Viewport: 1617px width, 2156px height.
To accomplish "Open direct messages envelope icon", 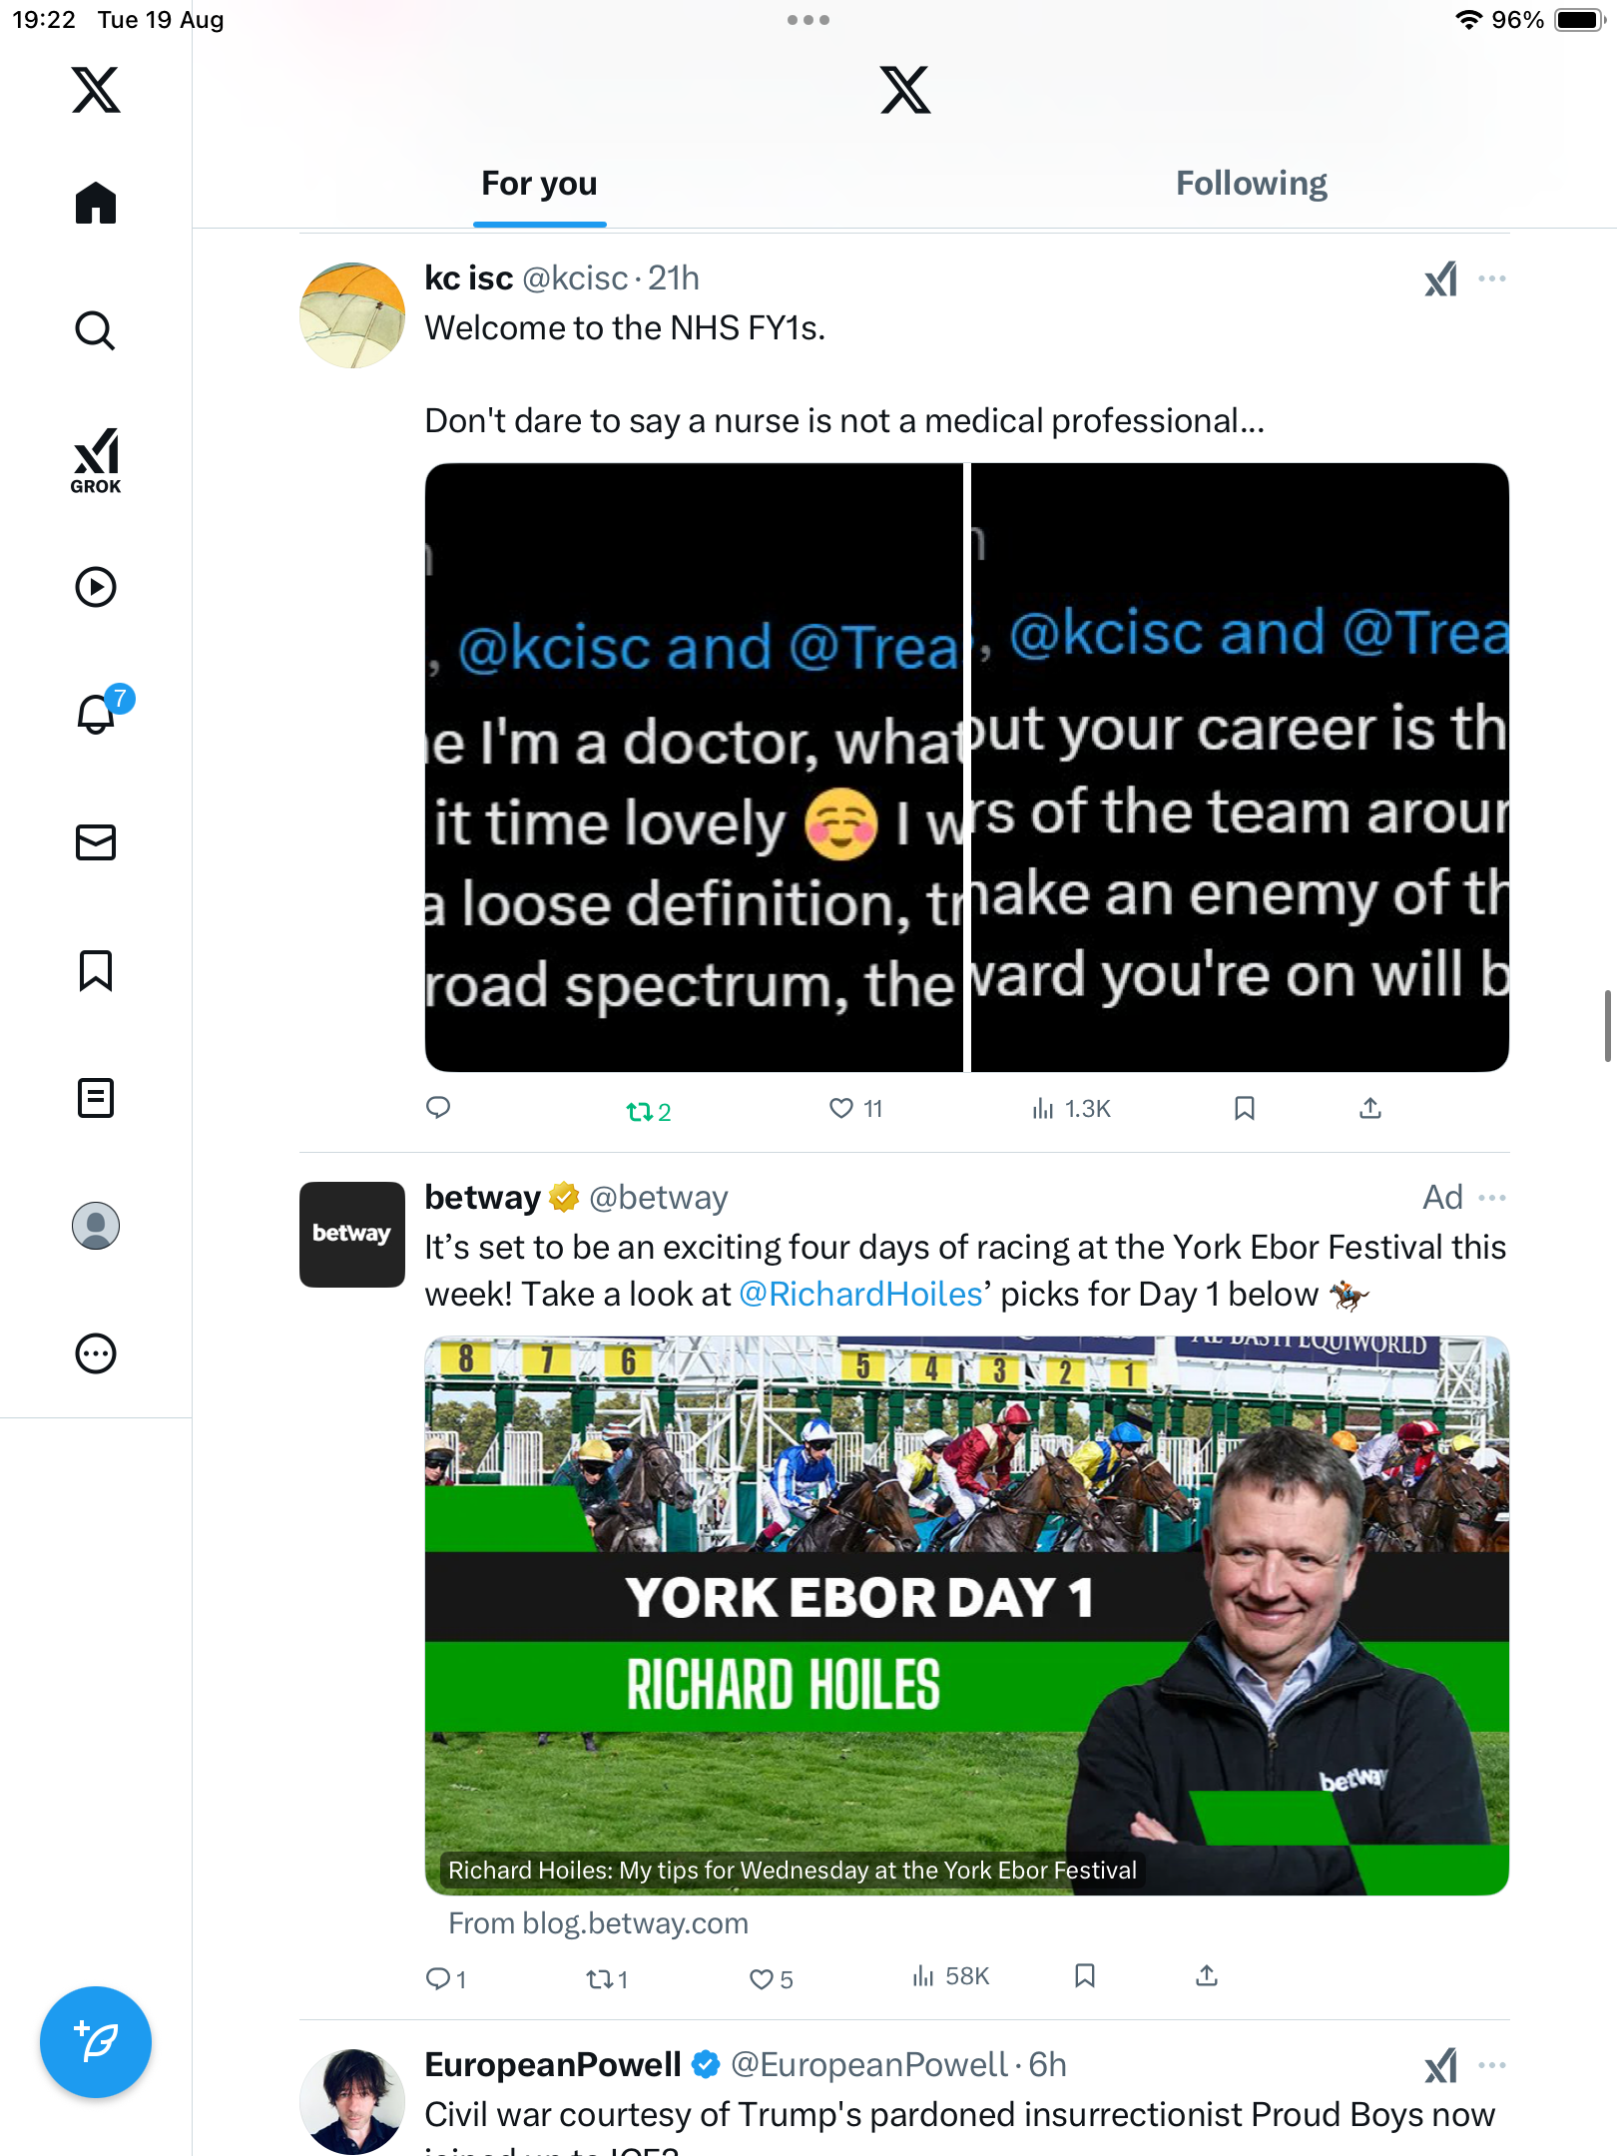I will (96, 842).
